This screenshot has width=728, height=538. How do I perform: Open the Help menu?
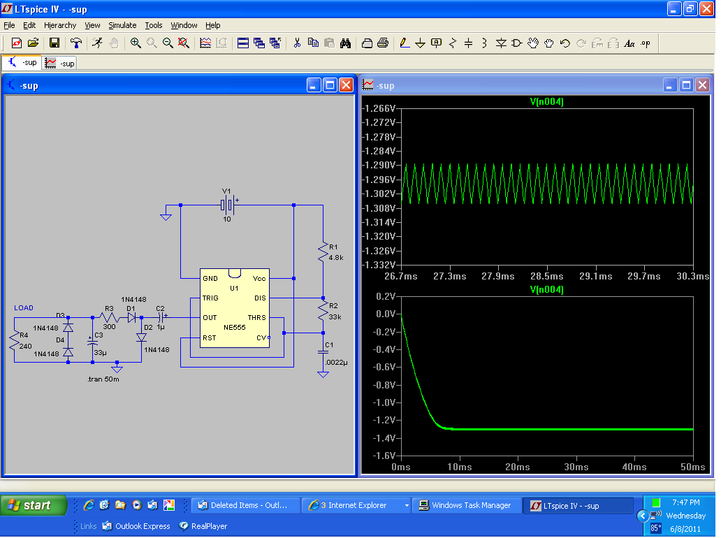212,25
